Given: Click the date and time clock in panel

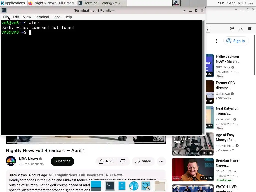Looking at the screenshot, I should pyautogui.click(x=236, y=3).
